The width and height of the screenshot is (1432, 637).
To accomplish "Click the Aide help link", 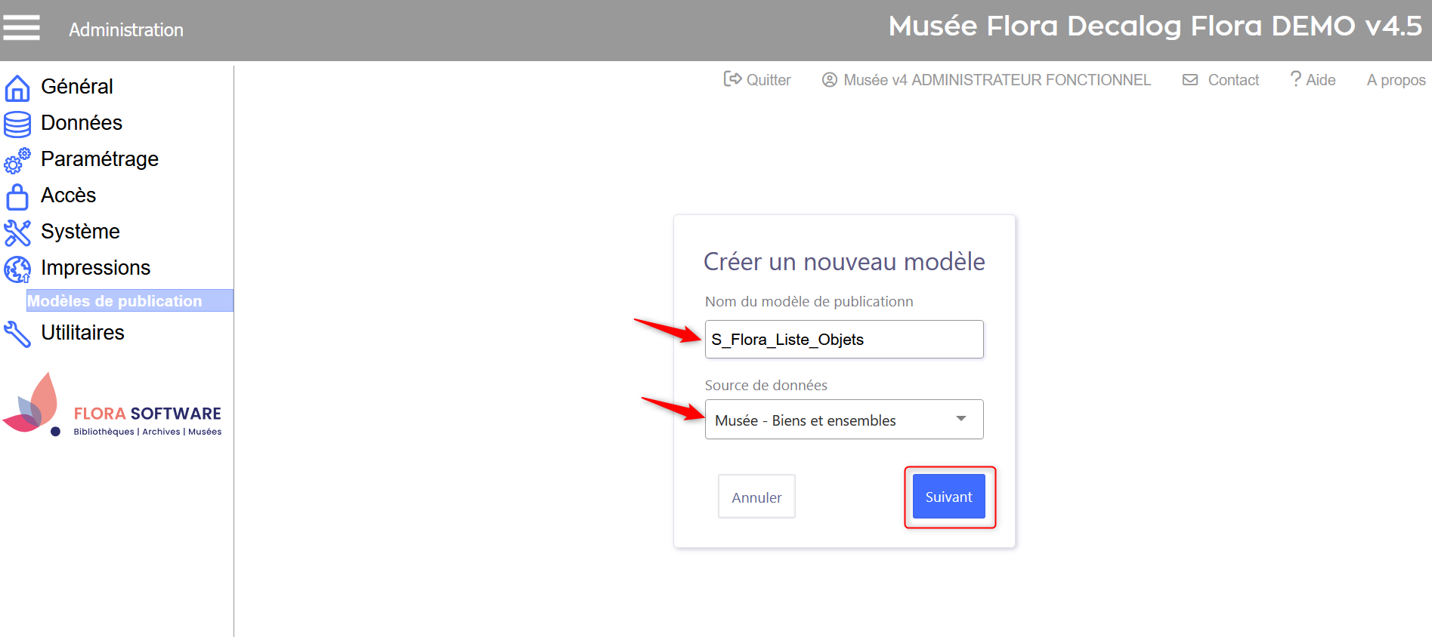I will tap(1313, 80).
